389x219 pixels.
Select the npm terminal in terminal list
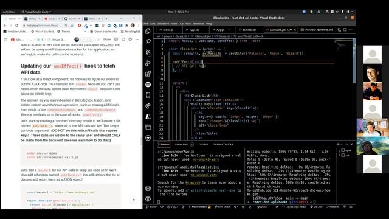point(346,150)
